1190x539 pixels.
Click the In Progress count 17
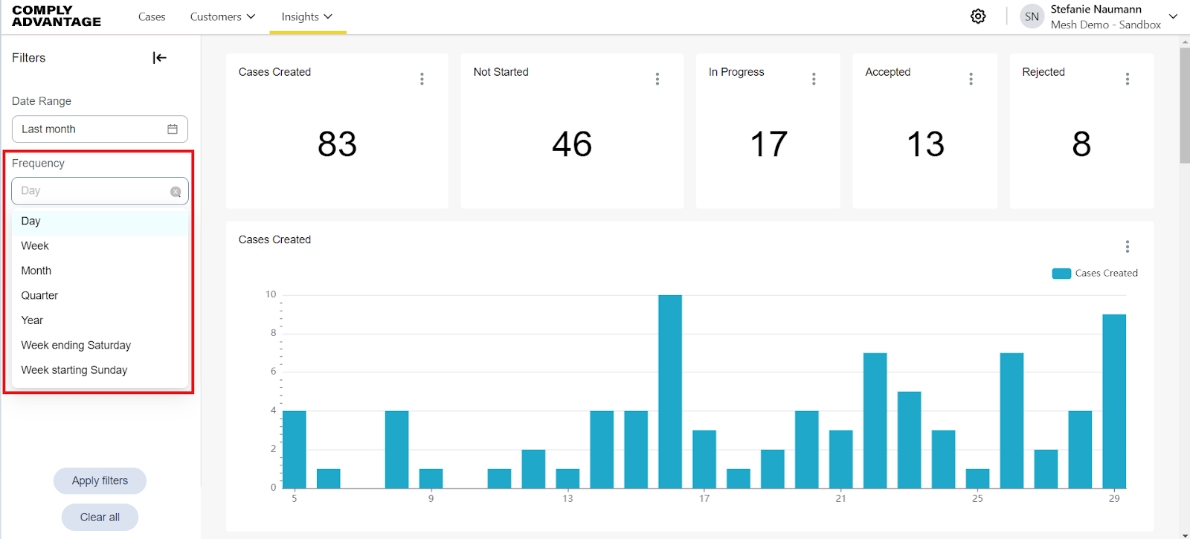[x=768, y=144]
